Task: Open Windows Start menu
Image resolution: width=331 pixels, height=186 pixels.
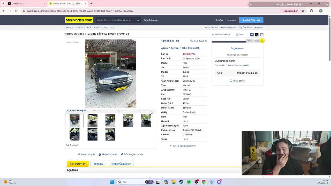Action: [x=112, y=182]
